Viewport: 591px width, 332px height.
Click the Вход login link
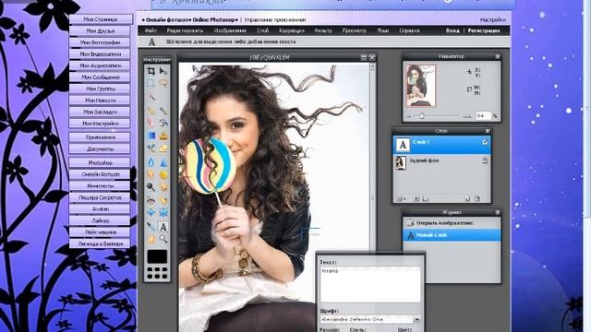coord(452,30)
